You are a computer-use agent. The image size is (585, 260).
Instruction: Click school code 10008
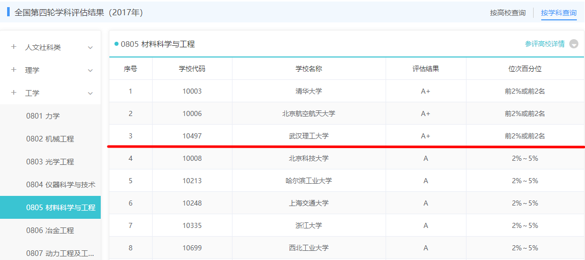(192, 158)
